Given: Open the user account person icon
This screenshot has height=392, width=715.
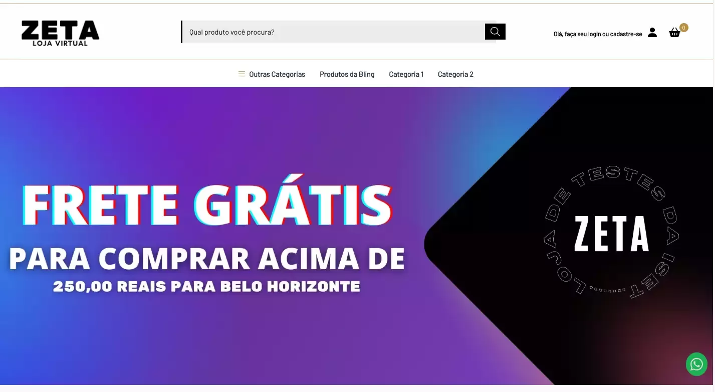Looking at the screenshot, I should tap(652, 33).
